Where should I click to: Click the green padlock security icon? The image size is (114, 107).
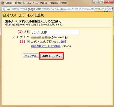9,9
